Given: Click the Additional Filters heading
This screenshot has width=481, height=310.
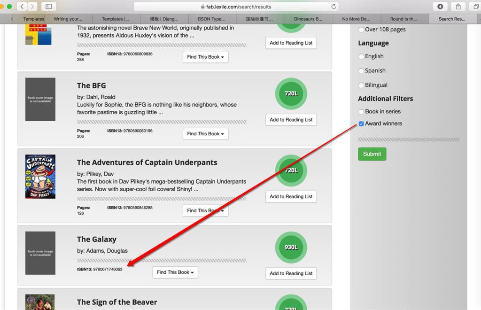Looking at the screenshot, I should tap(385, 99).
